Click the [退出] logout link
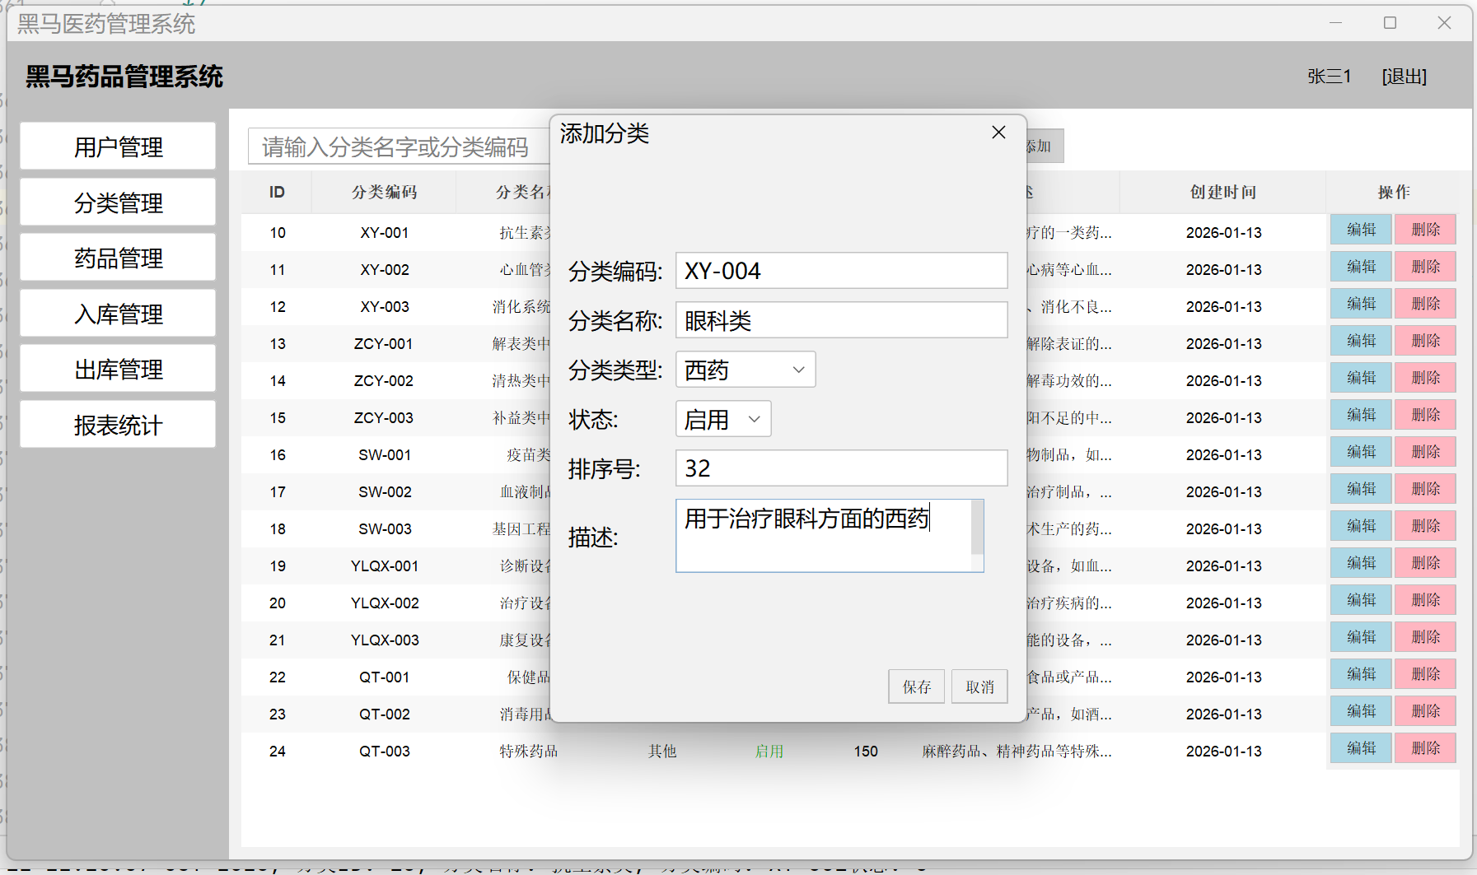This screenshot has width=1477, height=875. (x=1404, y=77)
